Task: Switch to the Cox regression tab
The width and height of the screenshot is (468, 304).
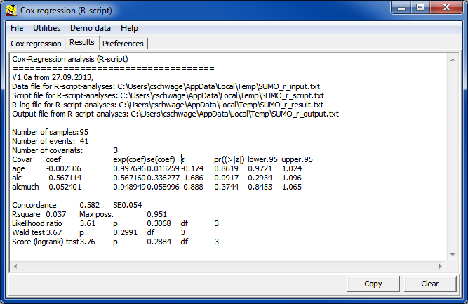Action: (x=36, y=44)
